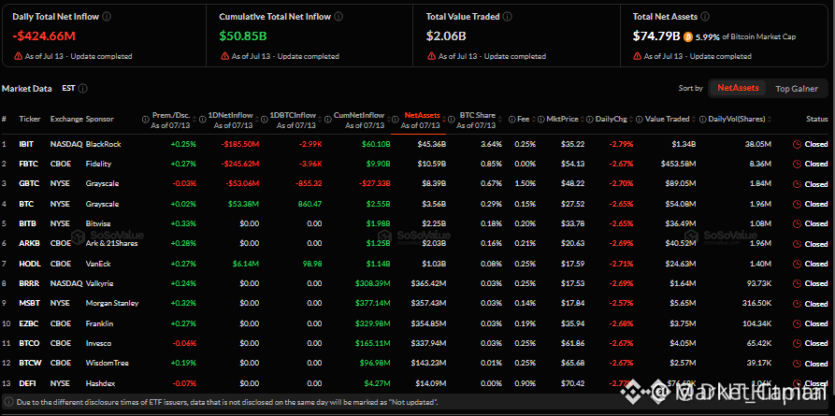The width and height of the screenshot is (835, 416).
Task: Click the clock icon in GBTC row status
Action: [x=798, y=184]
